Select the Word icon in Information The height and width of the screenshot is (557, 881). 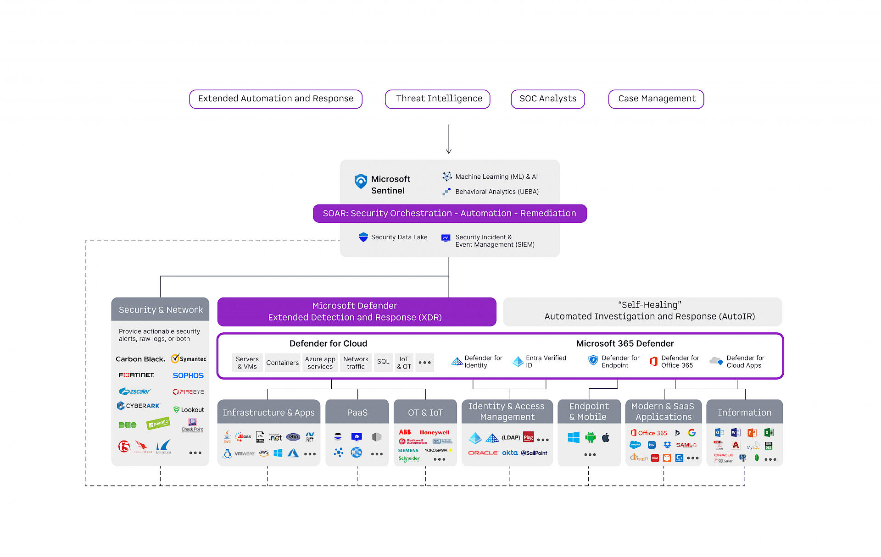(736, 432)
